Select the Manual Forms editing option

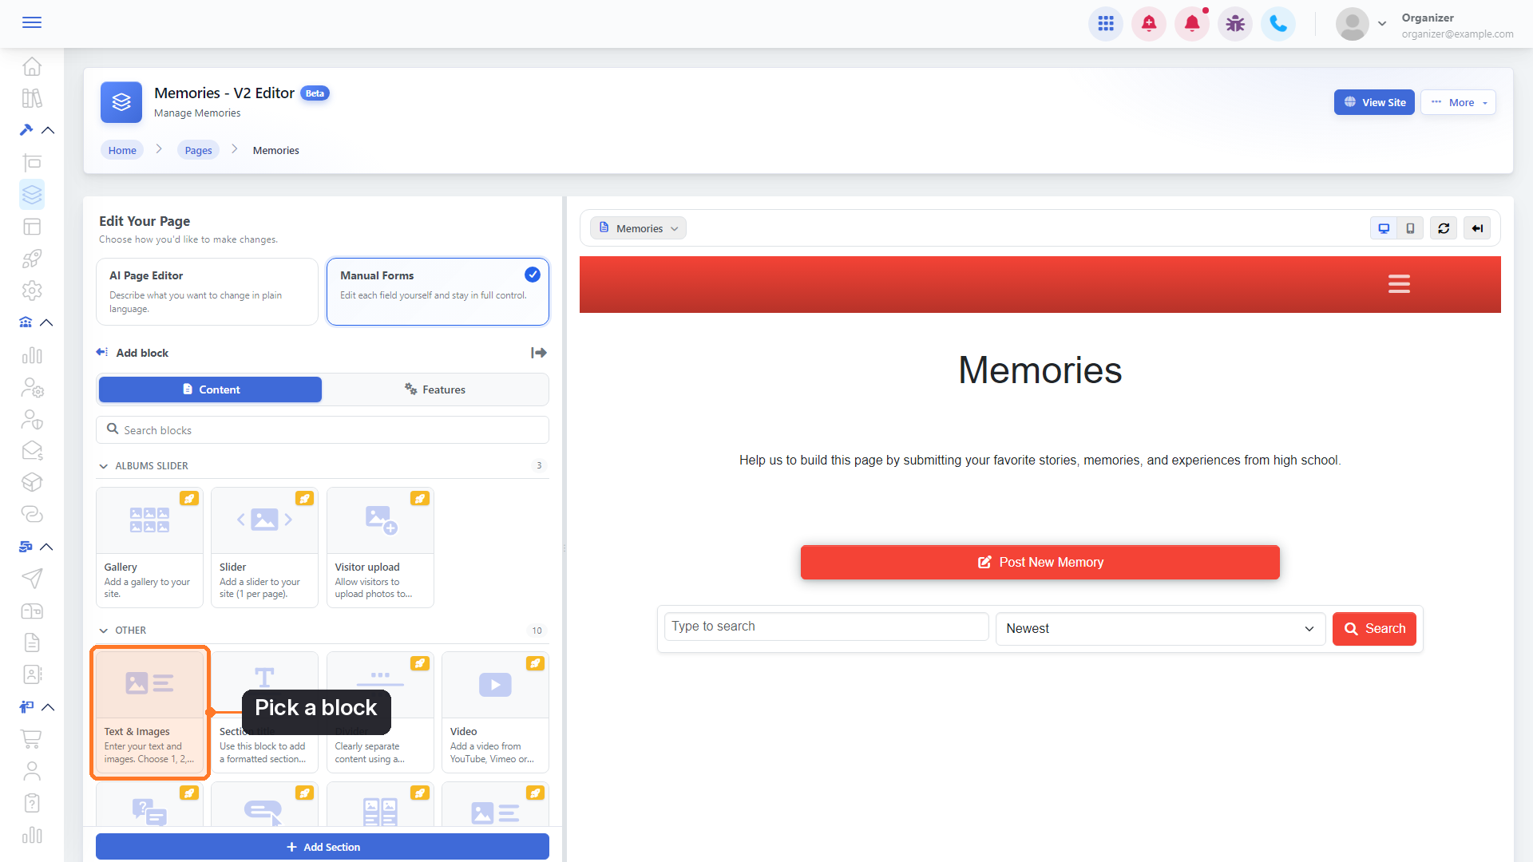point(438,291)
